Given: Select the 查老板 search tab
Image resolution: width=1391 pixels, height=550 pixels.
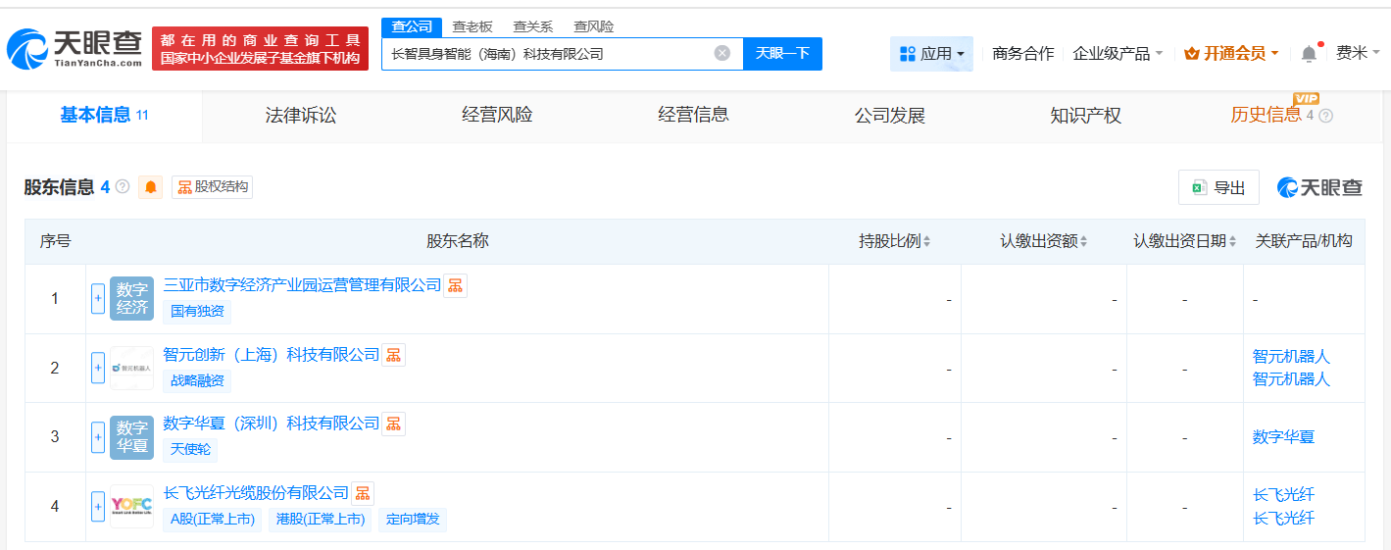Looking at the screenshot, I should [x=472, y=26].
